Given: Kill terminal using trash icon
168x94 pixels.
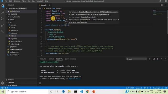Looking at the screenshot, I should point(157,59).
